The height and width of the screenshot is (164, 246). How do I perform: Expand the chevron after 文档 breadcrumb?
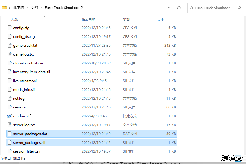click(x=41, y=8)
